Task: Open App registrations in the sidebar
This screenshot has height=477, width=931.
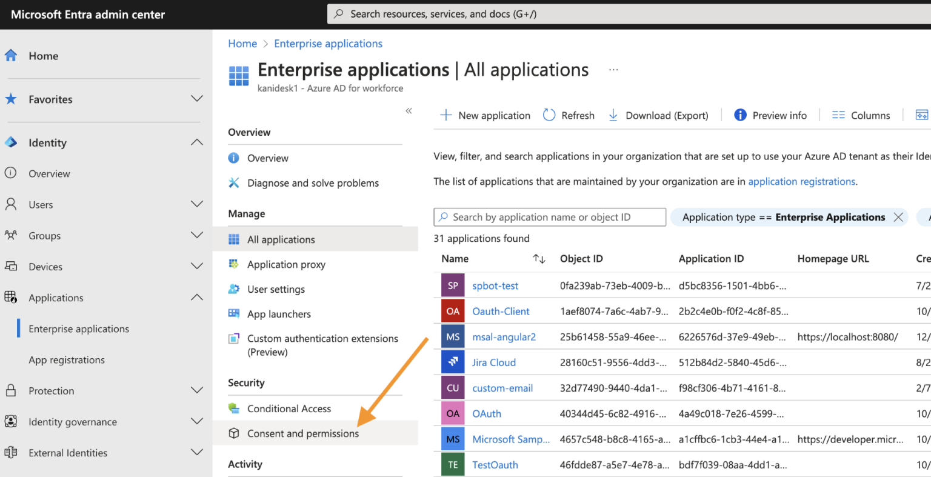Action: click(x=66, y=359)
